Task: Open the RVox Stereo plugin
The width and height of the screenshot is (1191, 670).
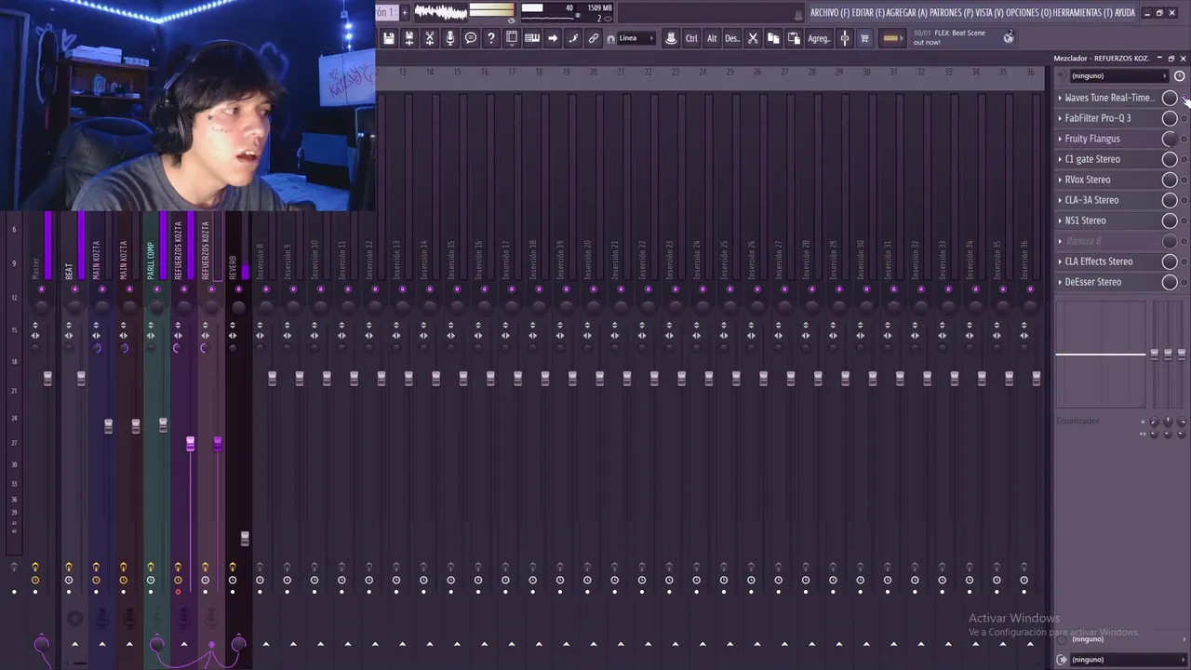Action: point(1088,180)
